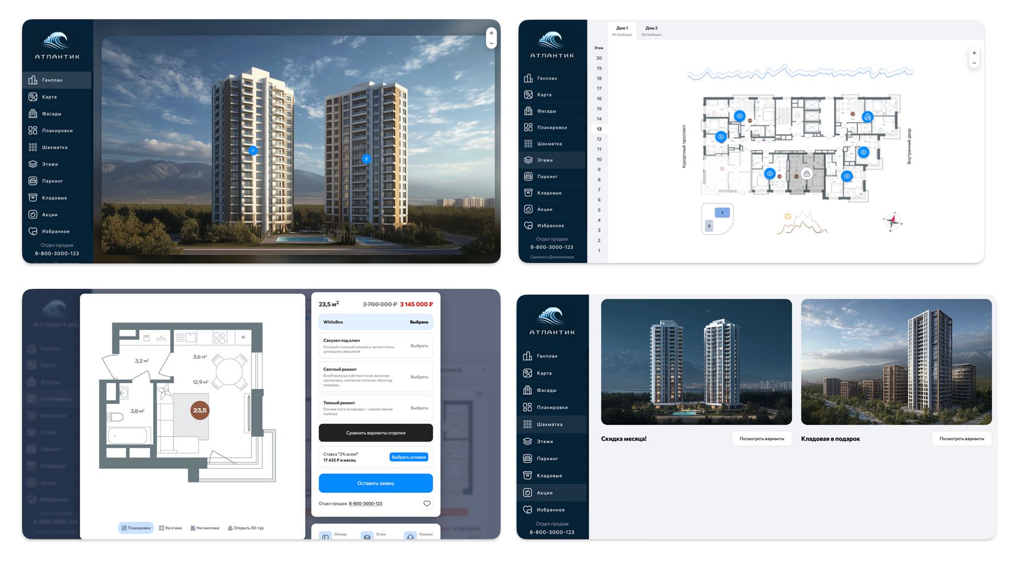Click eye marker closest to Курортный проспект label
1013x571 pixels.
click(721, 137)
